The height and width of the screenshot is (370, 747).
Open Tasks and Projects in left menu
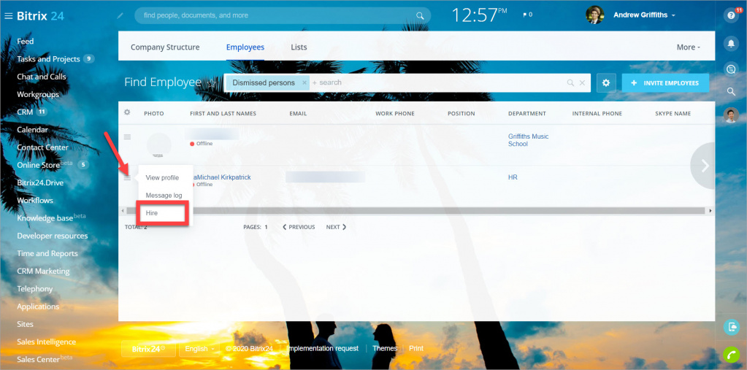[x=48, y=59]
